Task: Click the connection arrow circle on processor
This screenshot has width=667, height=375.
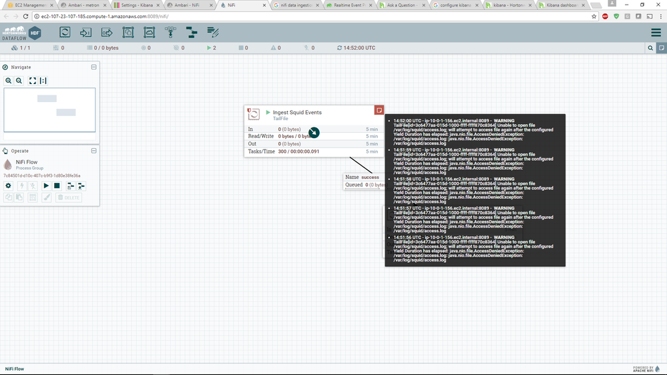Action: (x=314, y=133)
